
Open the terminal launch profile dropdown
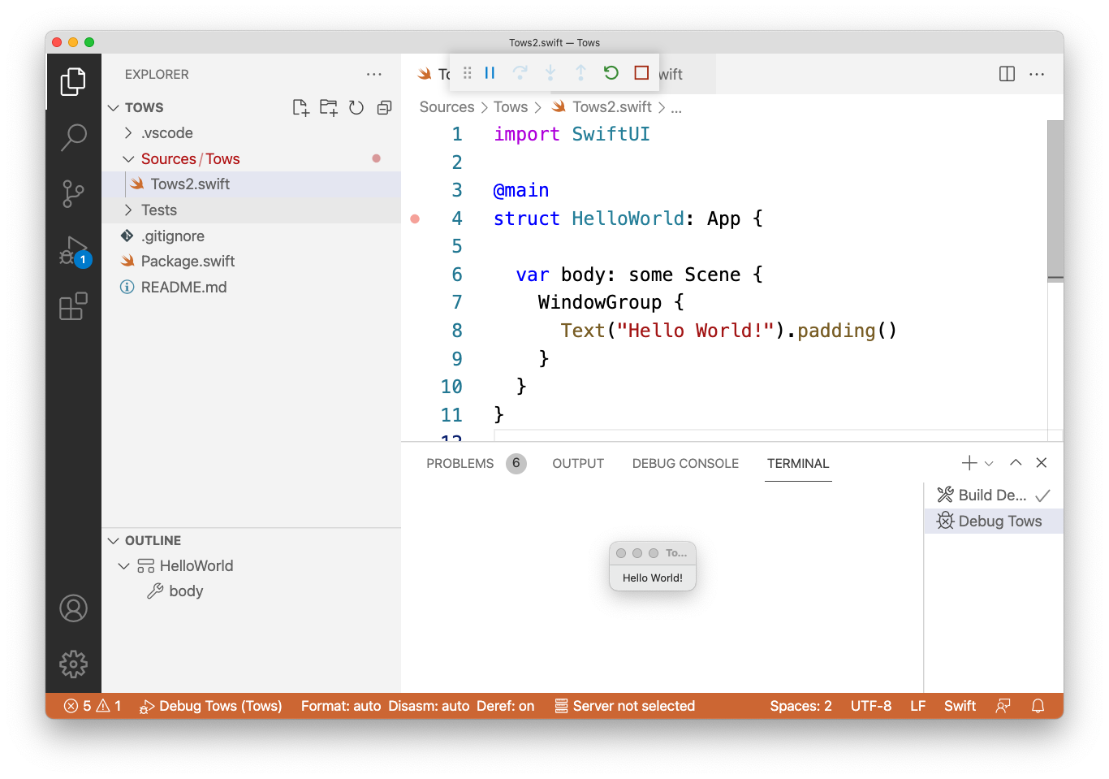pos(989,463)
